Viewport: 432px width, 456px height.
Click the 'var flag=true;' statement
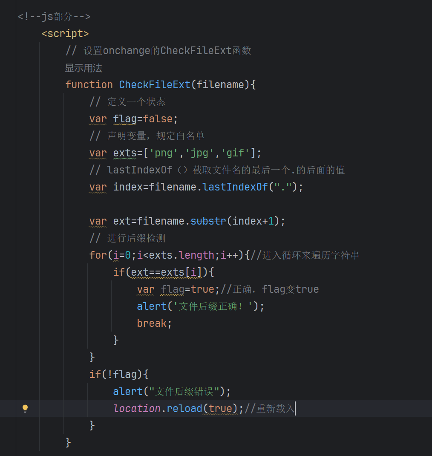click(178, 289)
